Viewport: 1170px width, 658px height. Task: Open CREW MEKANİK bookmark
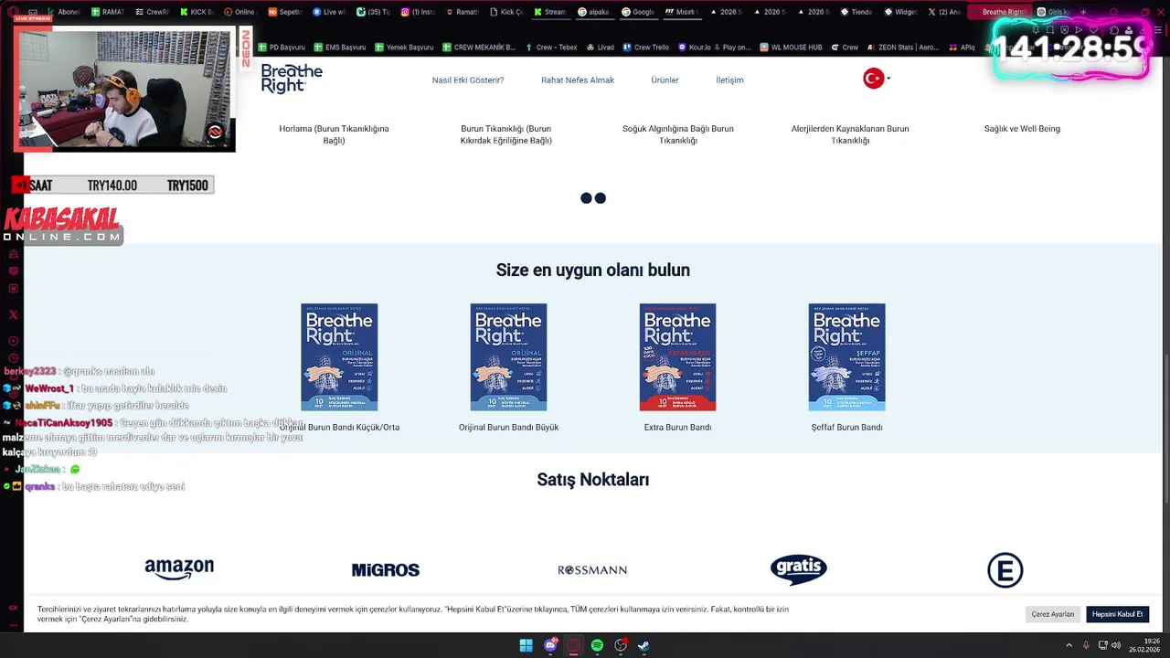click(478, 48)
